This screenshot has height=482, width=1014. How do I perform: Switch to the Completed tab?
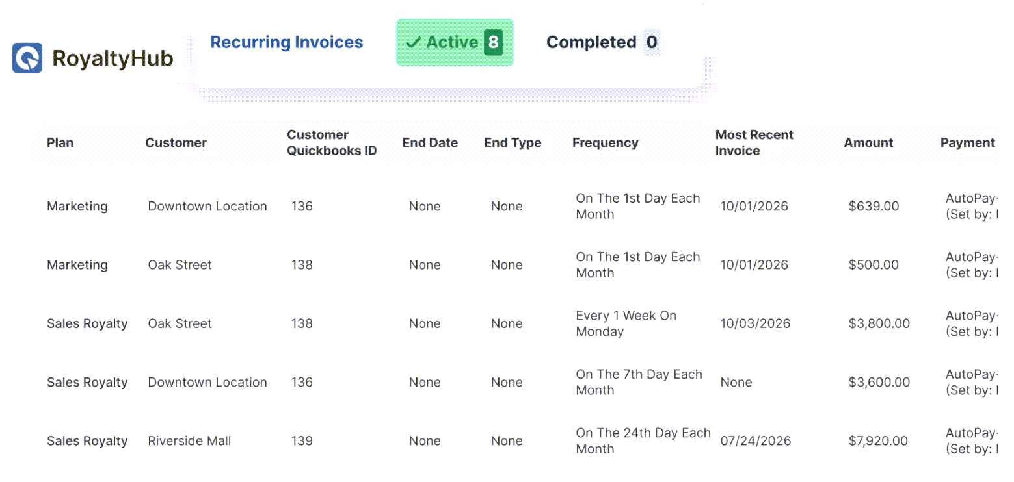click(604, 42)
